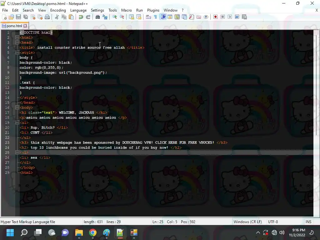Click the Zoom In magnifier icon
This screenshot has height=240, width=320.
[114, 17]
